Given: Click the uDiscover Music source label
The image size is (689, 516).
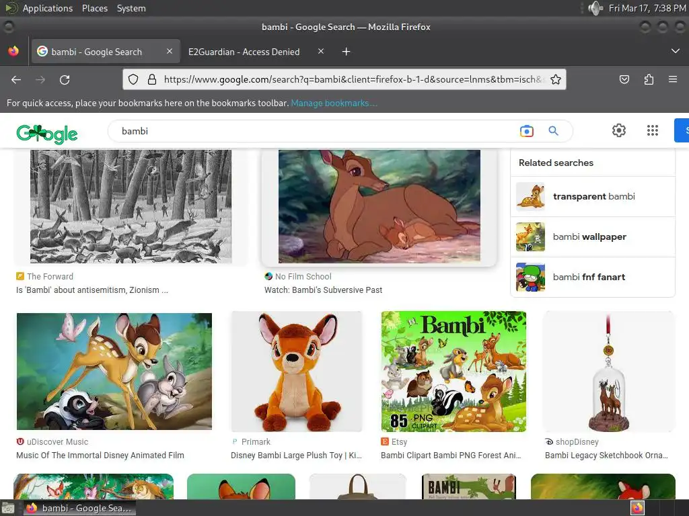Looking at the screenshot, I should coord(58,442).
